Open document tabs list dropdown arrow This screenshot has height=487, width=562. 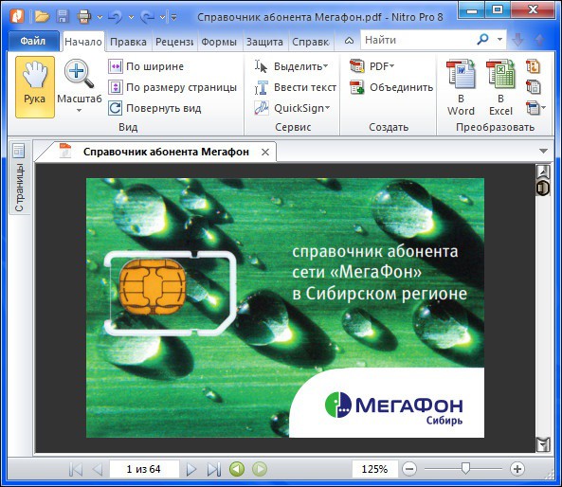coord(543,151)
